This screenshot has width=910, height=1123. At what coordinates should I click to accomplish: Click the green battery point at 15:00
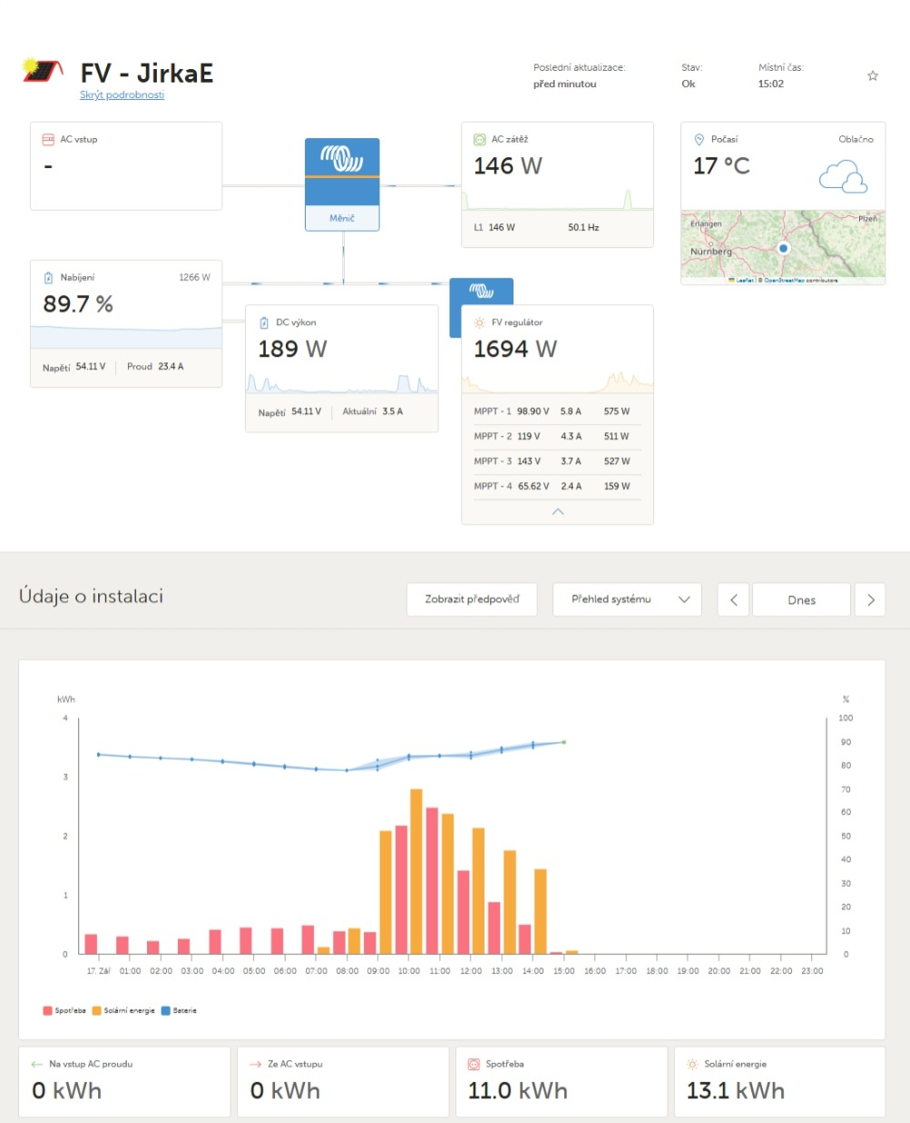click(563, 742)
